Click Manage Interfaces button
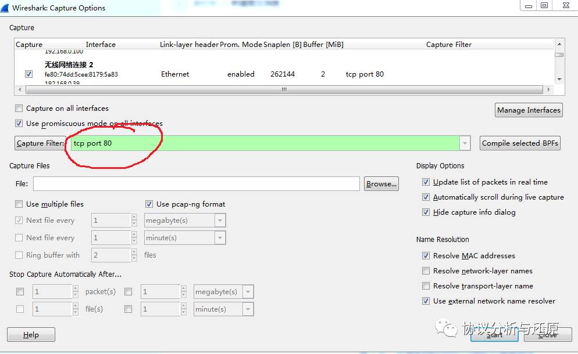The width and height of the screenshot is (578, 354). point(529,110)
